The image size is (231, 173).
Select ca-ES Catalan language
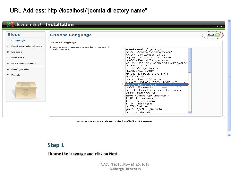pos(137,66)
